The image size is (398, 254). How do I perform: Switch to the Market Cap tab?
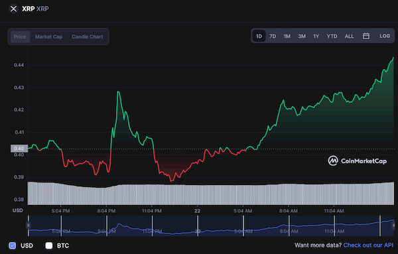48,36
